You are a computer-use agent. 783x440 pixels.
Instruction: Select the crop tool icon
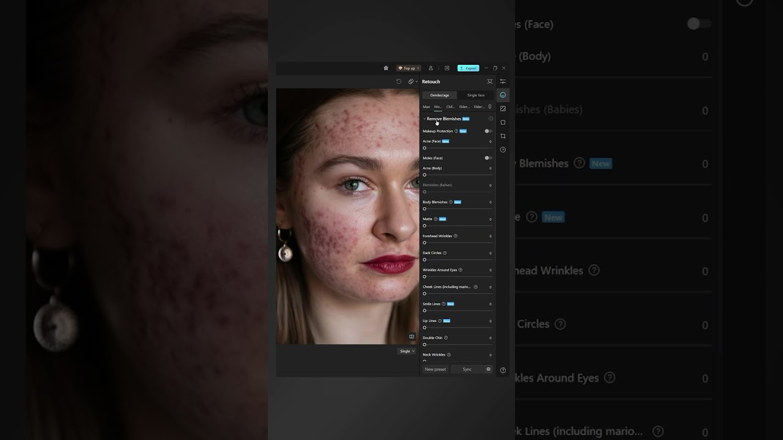[x=503, y=136]
